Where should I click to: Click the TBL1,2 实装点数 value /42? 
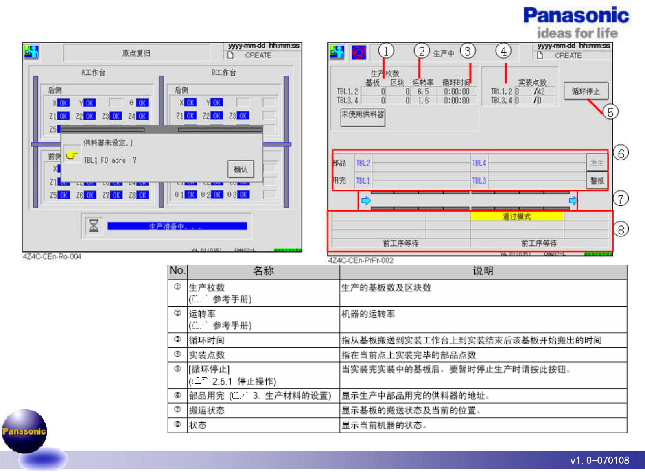click(540, 92)
